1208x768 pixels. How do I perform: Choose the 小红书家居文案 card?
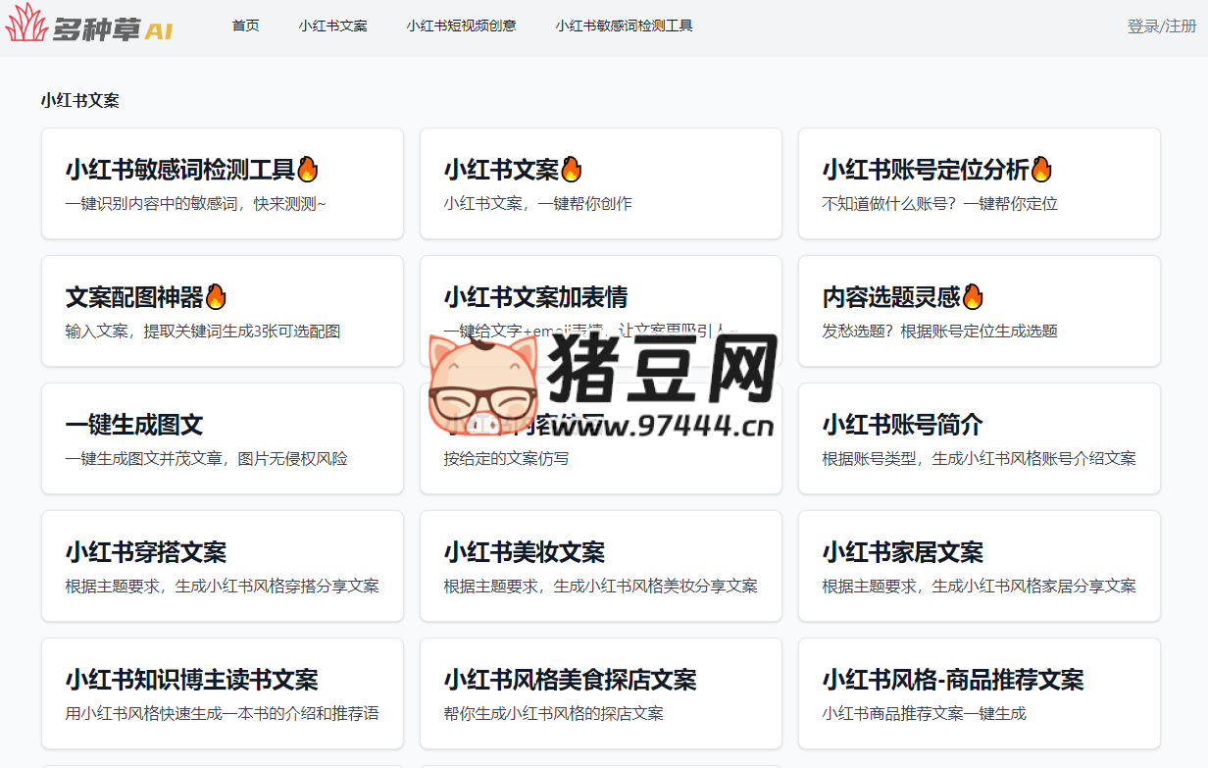coord(980,566)
